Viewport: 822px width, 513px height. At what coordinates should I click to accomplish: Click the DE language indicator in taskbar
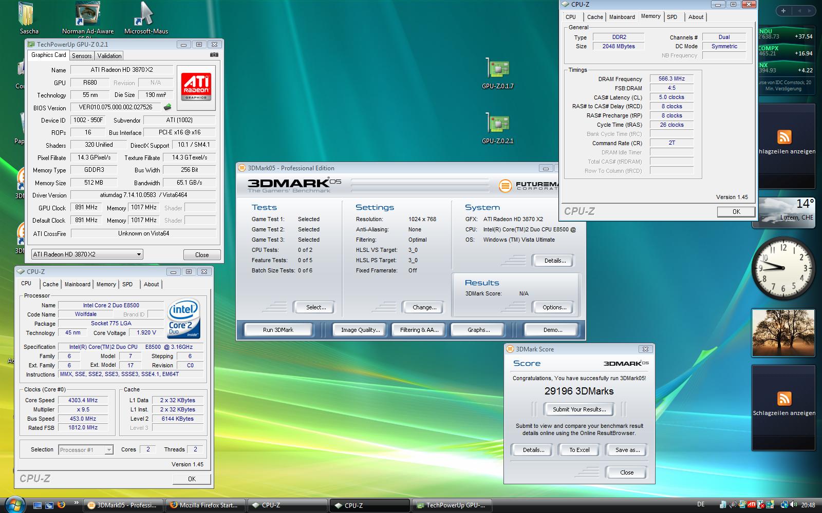[x=701, y=504]
